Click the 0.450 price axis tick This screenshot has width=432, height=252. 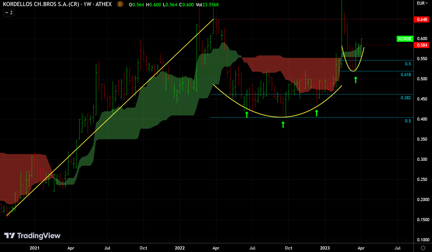(x=422, y=99)
